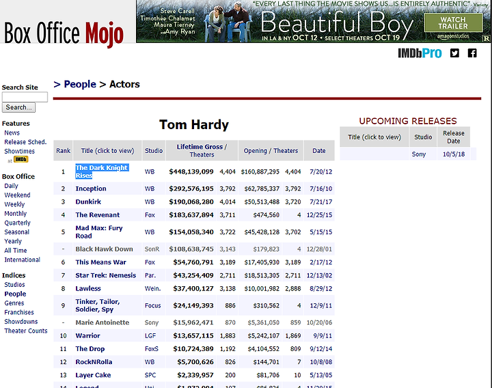Focus the Search Site input field

(x=25, y=97)
